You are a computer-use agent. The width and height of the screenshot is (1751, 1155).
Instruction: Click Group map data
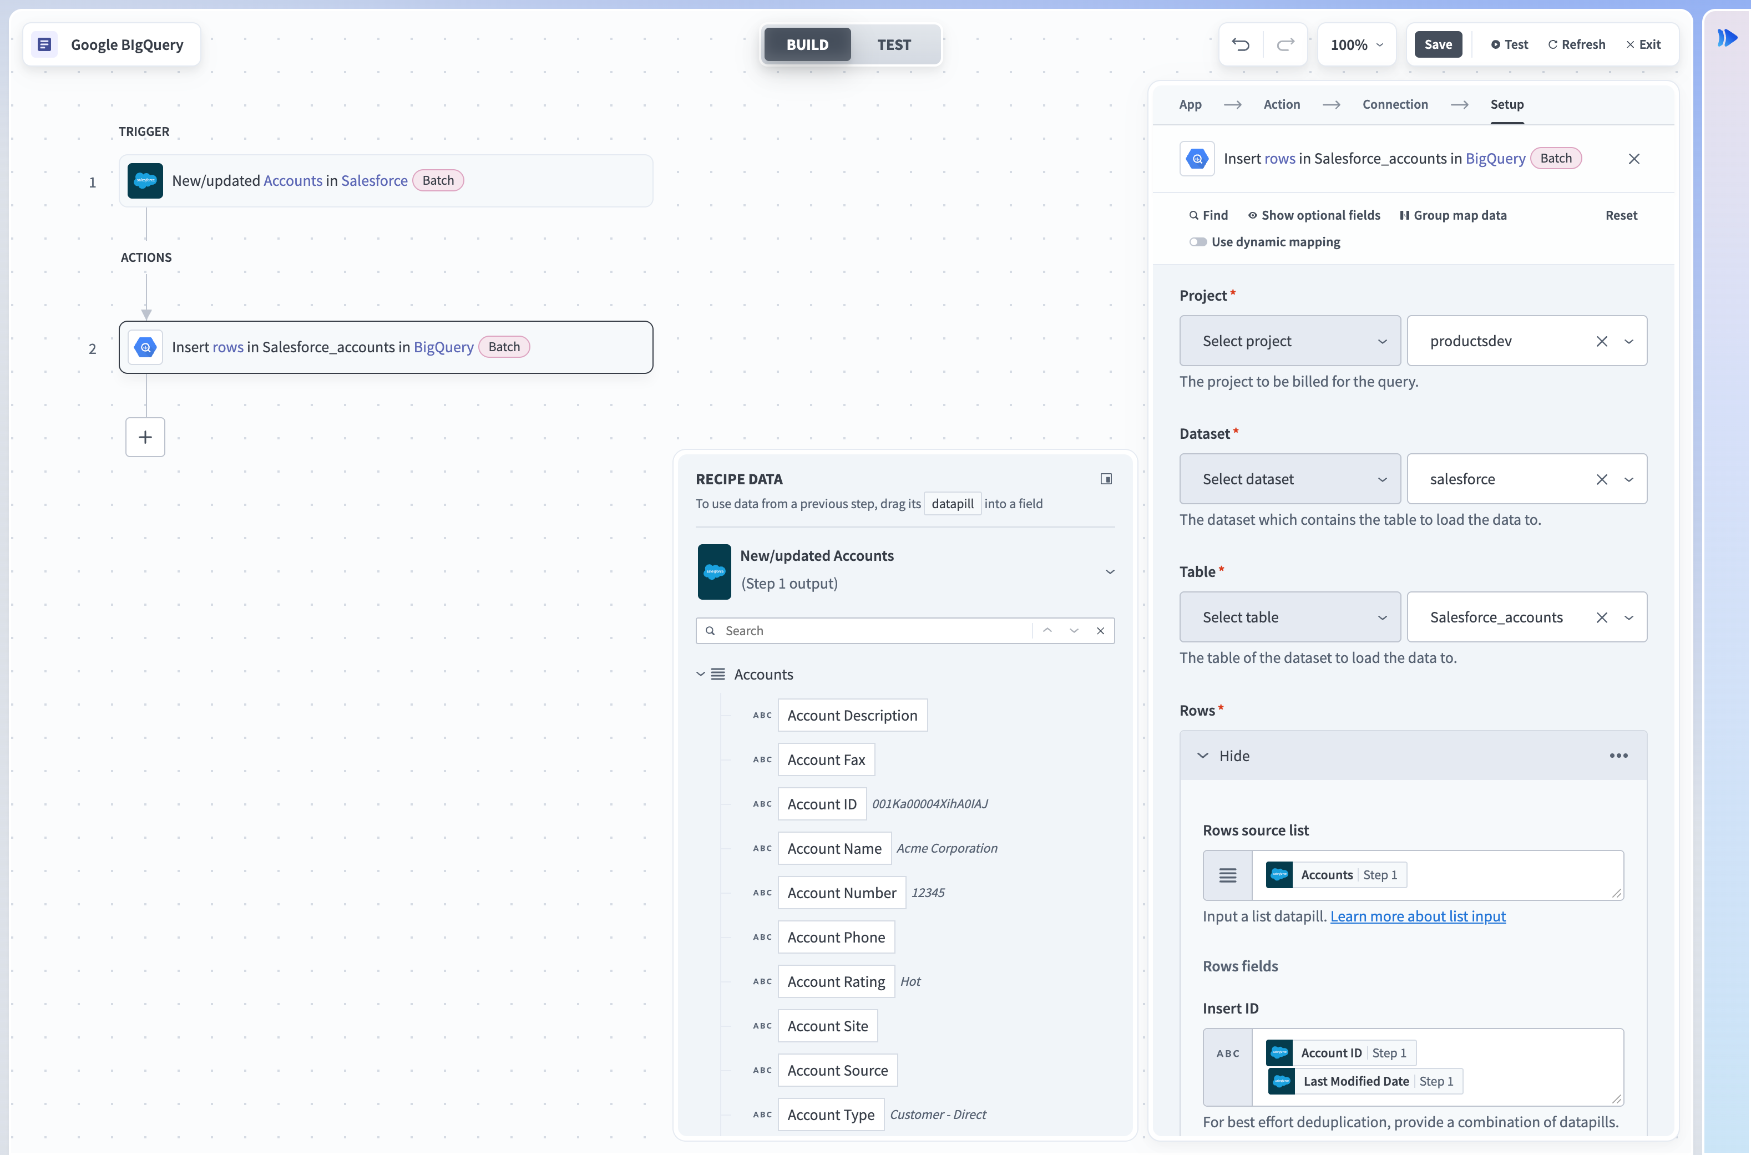1453,215
